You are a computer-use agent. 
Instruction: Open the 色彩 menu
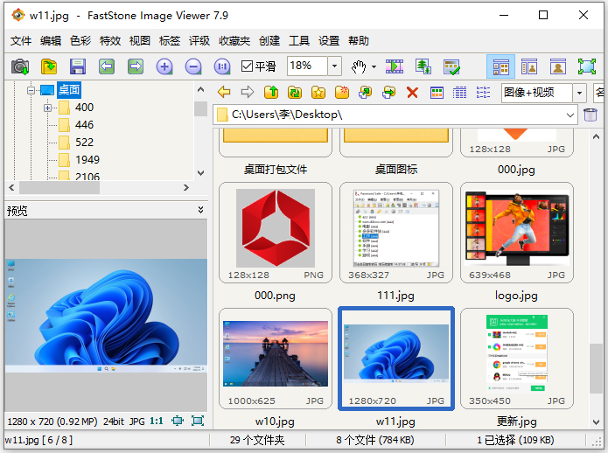(80, 41)
